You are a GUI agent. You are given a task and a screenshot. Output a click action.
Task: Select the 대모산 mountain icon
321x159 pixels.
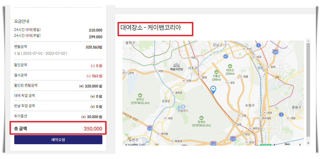click(x=230, y=66)
